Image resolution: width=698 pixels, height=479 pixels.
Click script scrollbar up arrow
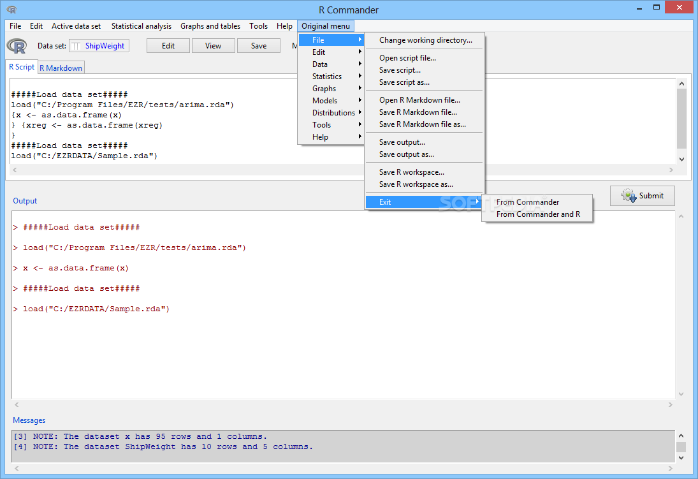point(681,84)
